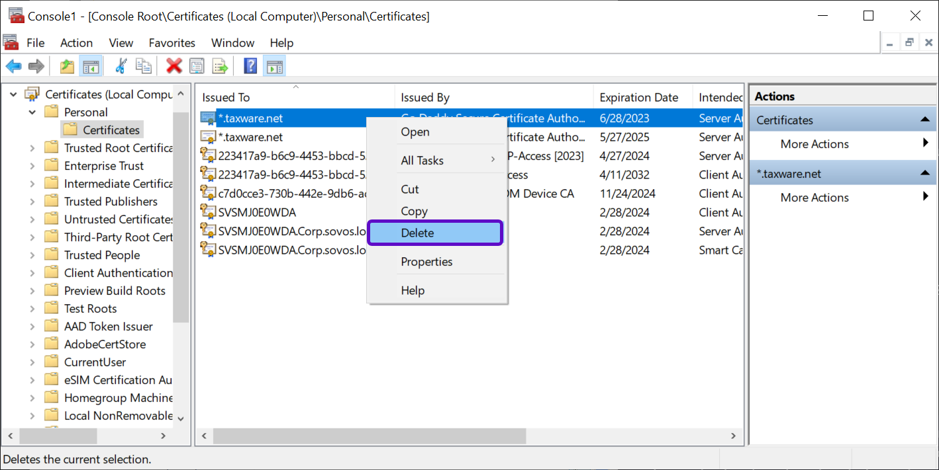This screenshot has height=470, width=939.
Task: Toggle the Show/Hide Action Pane button
Action: click(273, 66)
